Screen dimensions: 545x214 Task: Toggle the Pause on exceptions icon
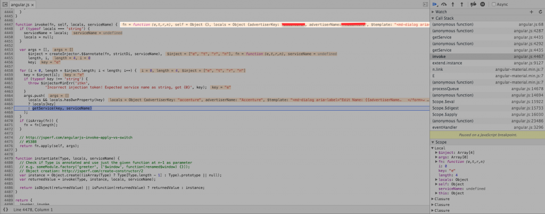482,4
